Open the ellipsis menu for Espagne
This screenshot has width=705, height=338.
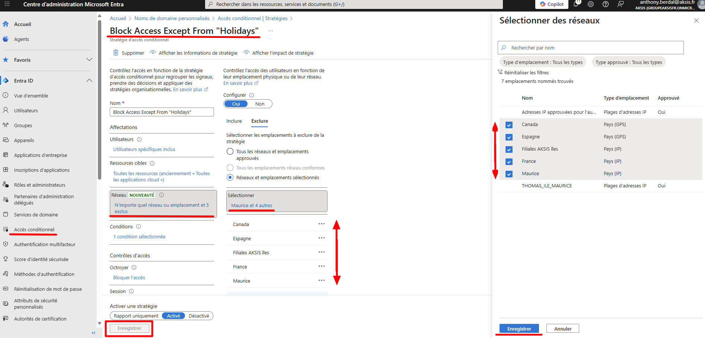(322, 238)
